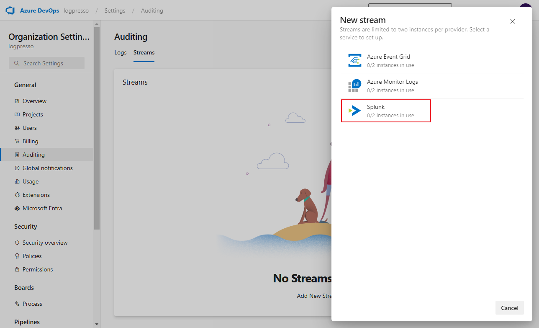Click the Global notifications chat icon
The image size is (539, 328).
[x=17, y=168]
